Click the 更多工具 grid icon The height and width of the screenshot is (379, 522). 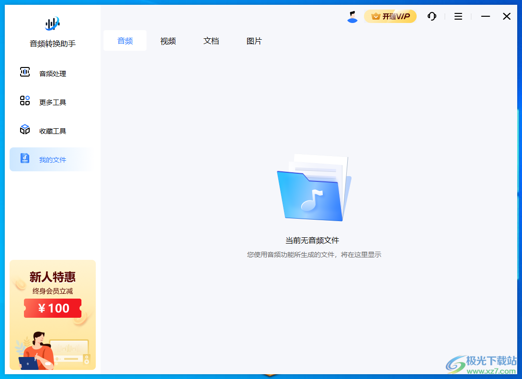pyautogui.click(x=25, y=100)
